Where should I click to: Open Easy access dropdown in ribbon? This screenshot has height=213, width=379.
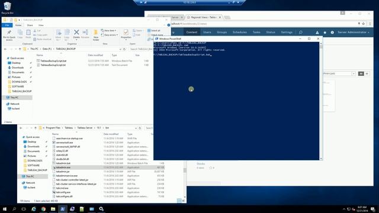(110, 35)
